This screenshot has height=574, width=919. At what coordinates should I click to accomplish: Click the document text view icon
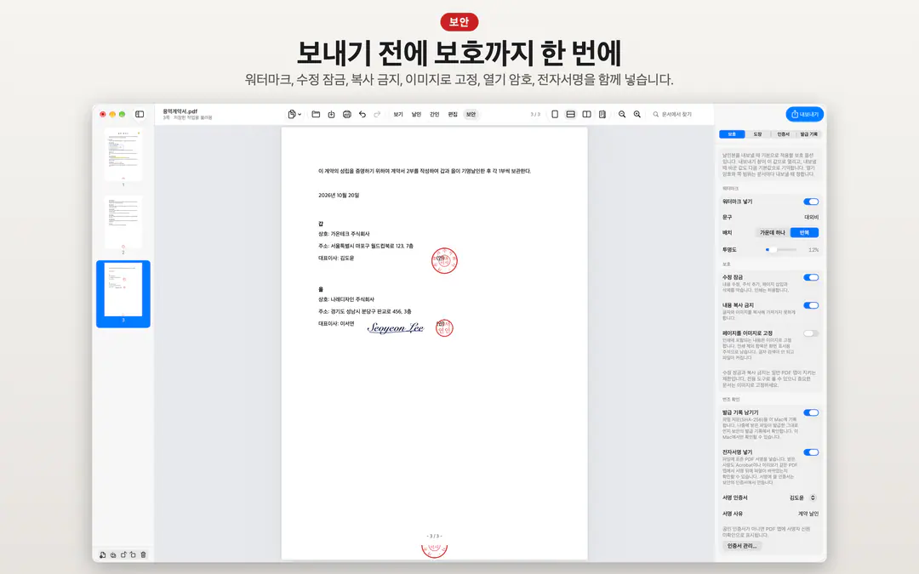coord(602,114)
